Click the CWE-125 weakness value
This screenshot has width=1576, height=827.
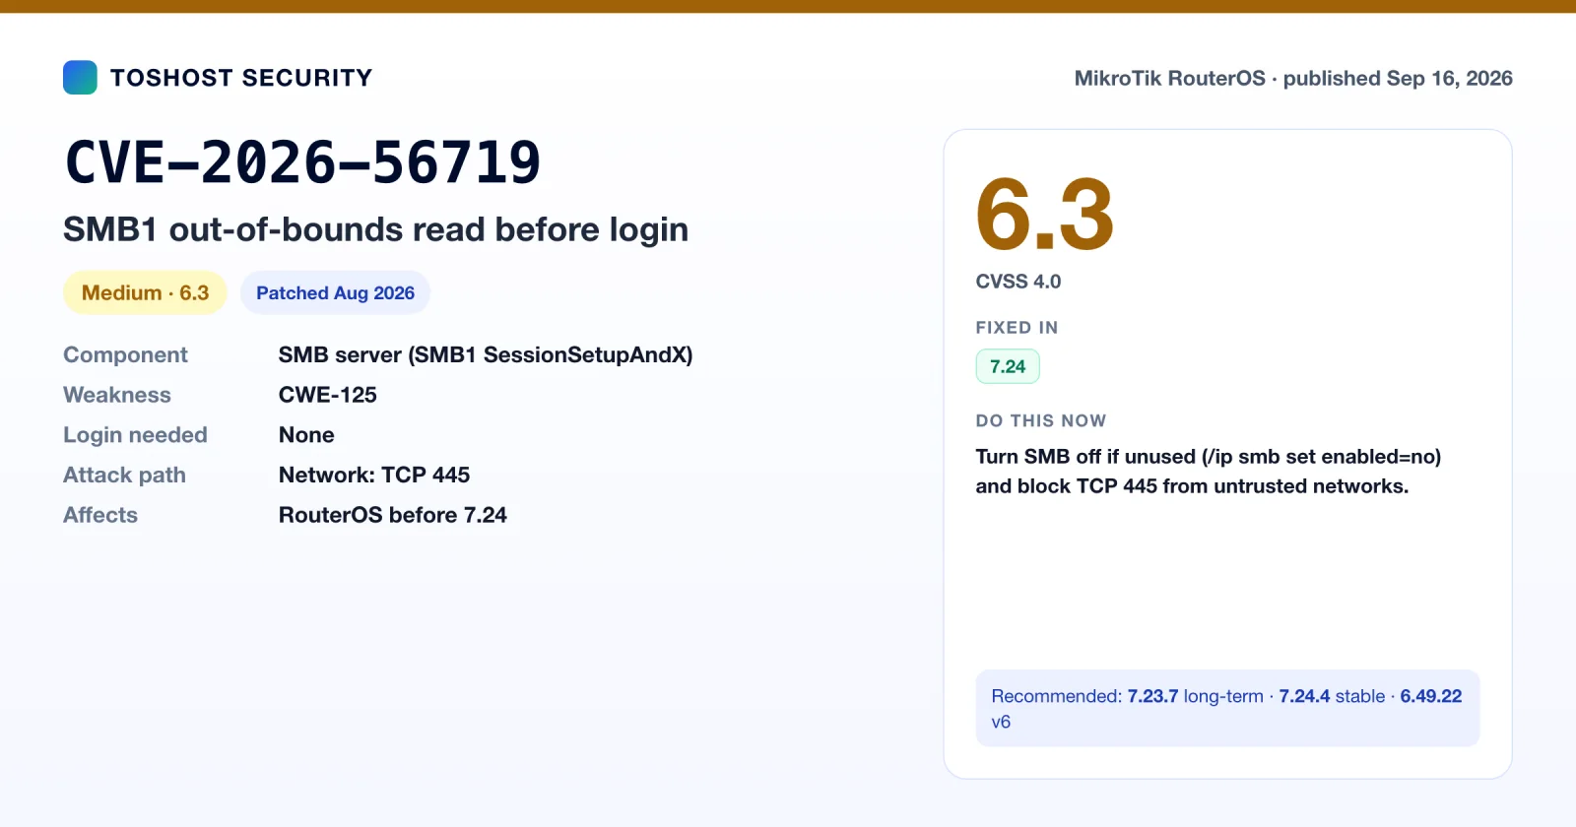328,395
